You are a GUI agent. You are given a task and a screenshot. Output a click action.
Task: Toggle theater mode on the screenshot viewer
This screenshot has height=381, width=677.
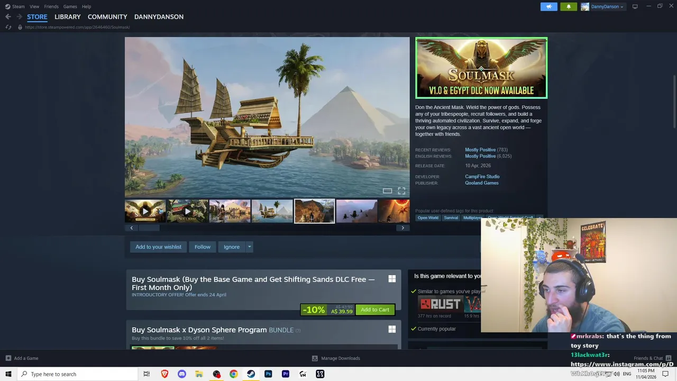click(x=387, y=191)
